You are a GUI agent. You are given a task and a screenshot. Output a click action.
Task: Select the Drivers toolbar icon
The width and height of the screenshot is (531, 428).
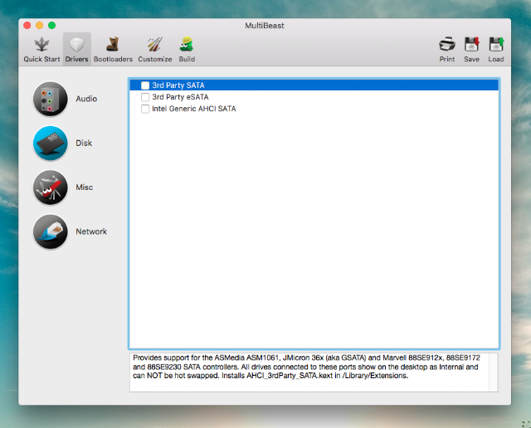point(76,45)
